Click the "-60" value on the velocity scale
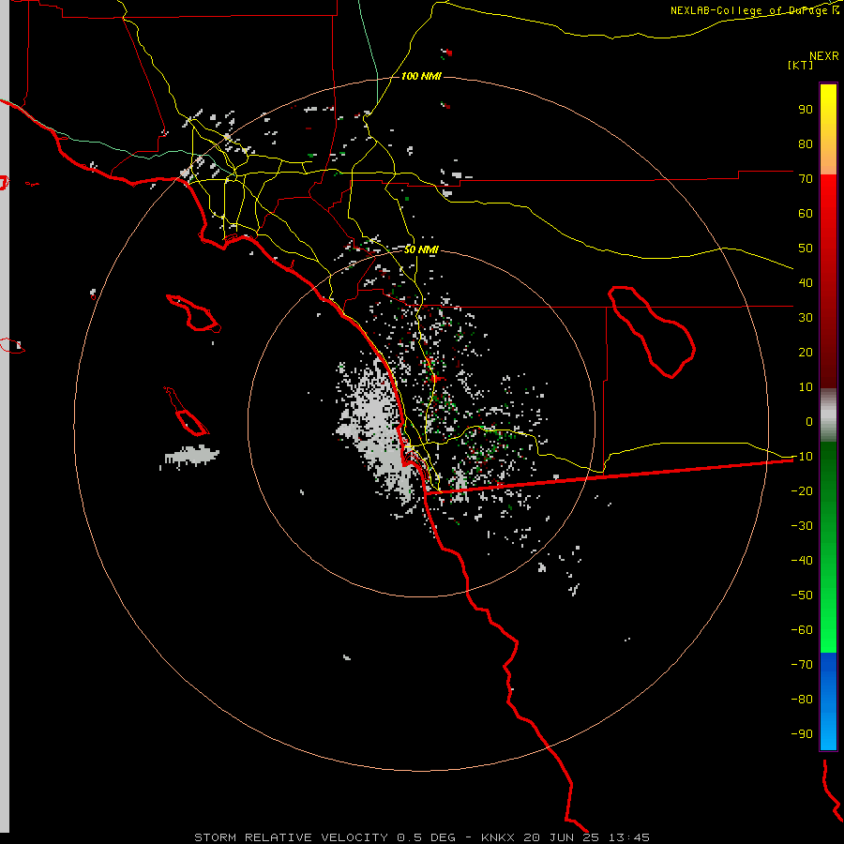 [802, 630]
